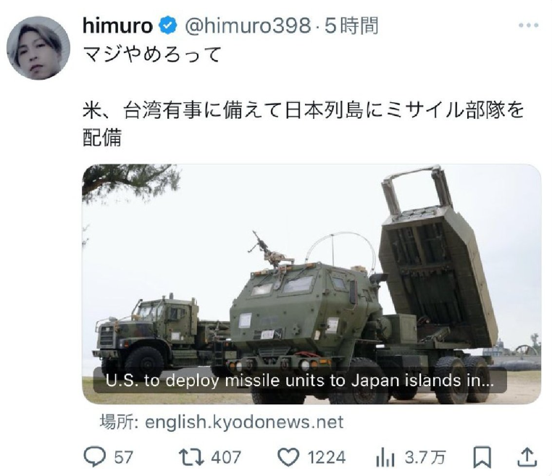Select the tweet text マジやめろって
This screenshot has width=552, height=476.
152,54
